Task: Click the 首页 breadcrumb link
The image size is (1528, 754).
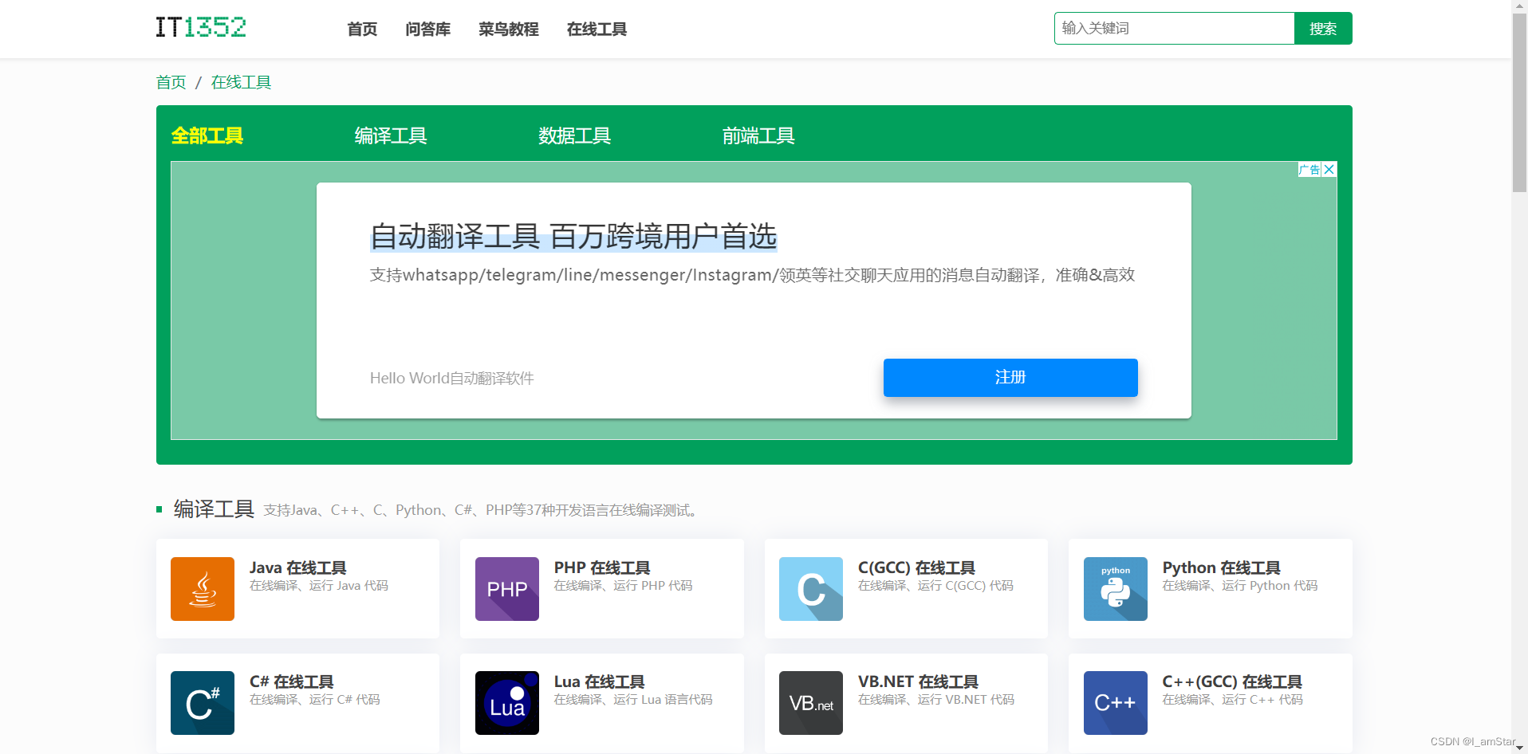Action: point(171,83)
